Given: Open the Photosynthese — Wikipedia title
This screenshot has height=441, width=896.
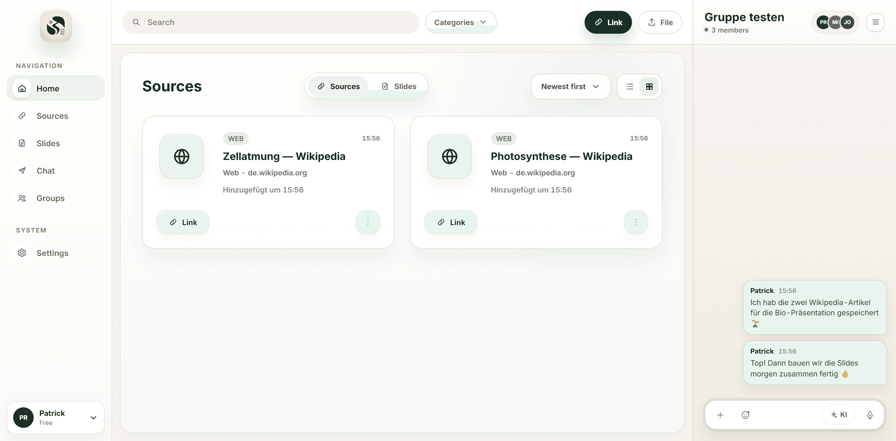Looking at the screenshot, I should click(561, 156).
